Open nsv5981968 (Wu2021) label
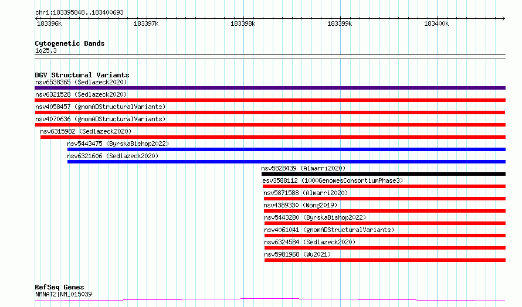Screen dimensions: 522x307 point(297,254)
